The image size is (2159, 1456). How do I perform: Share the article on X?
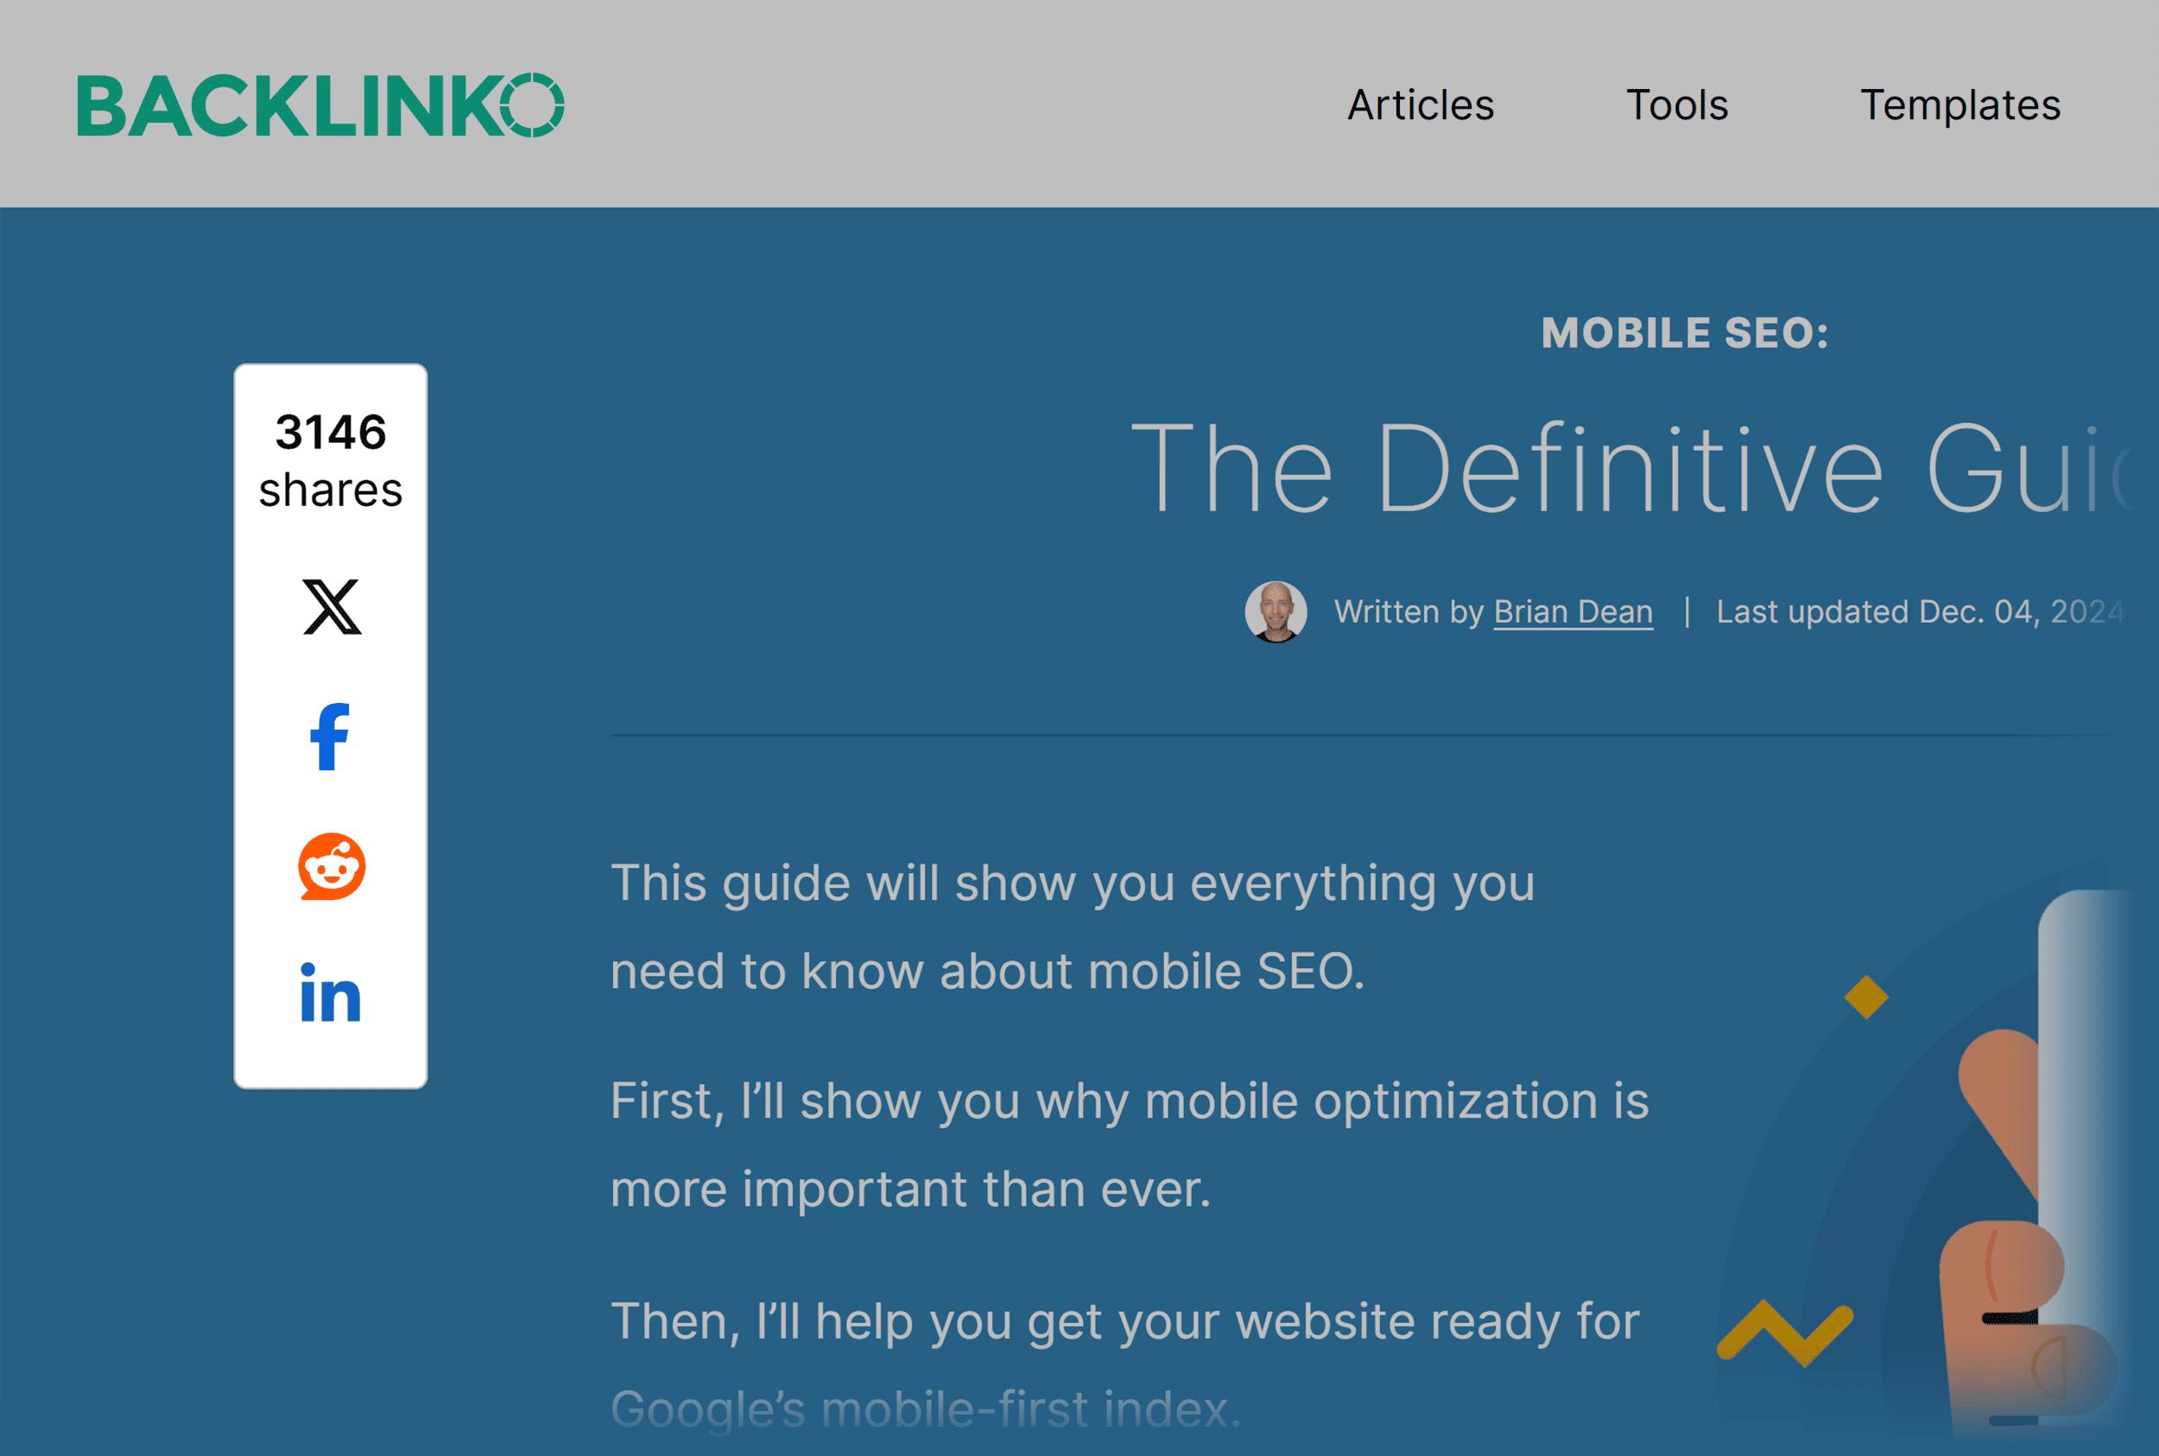point(332,607)
